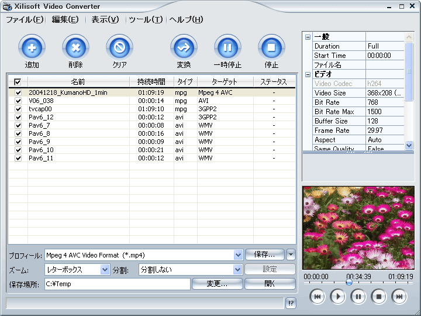Select the Duration value Full

coord(385,46)
